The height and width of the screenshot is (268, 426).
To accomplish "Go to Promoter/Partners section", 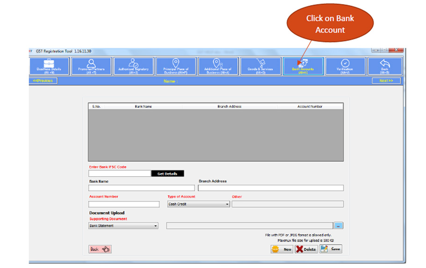I will pos(91,66).
